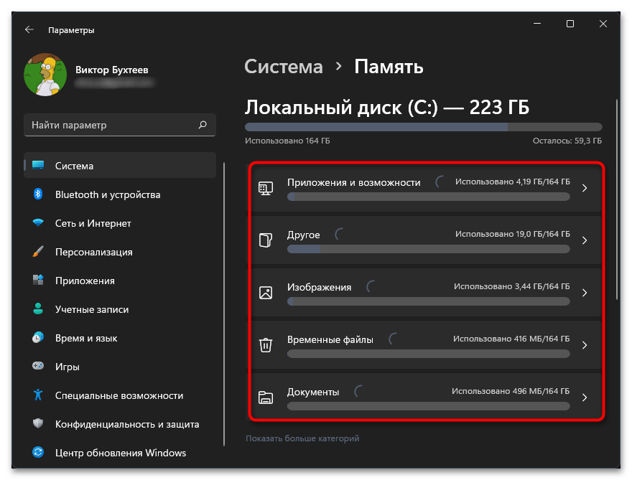Click the Приложения и возможности monitor icon
Screen dimensions: 632x480
pos(266,188)
